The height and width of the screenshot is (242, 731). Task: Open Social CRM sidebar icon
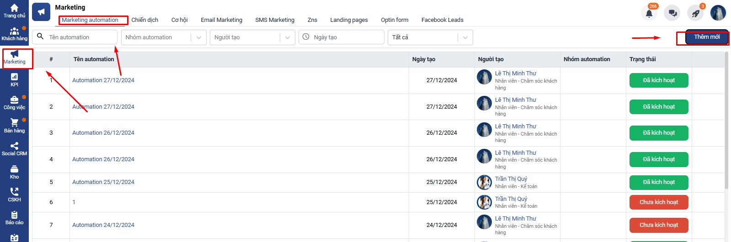click(x=14, y=149)
